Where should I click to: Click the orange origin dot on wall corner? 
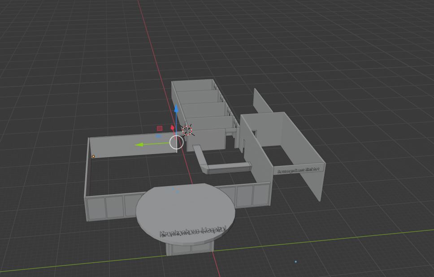click(x=93, y=156)
